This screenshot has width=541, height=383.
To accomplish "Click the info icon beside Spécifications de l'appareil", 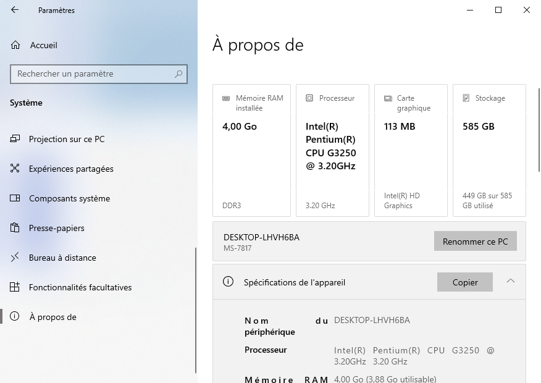I will coord(228,282).
